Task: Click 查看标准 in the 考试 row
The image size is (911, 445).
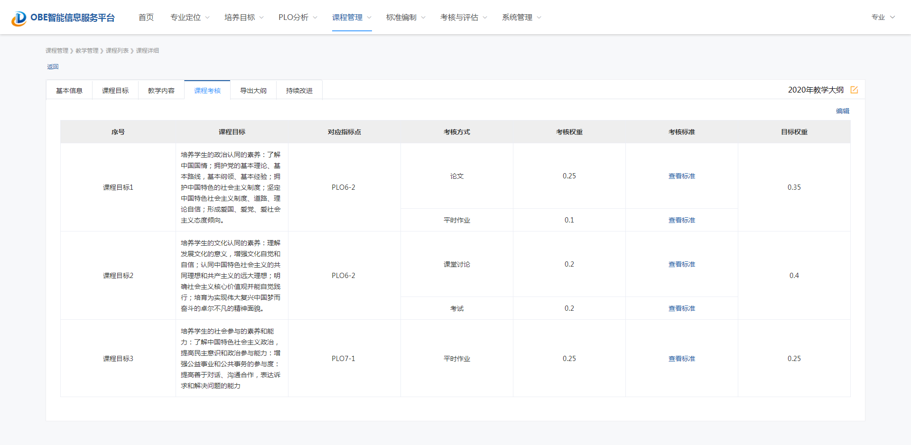Action: pyautogui.click(x=681, y=308)
